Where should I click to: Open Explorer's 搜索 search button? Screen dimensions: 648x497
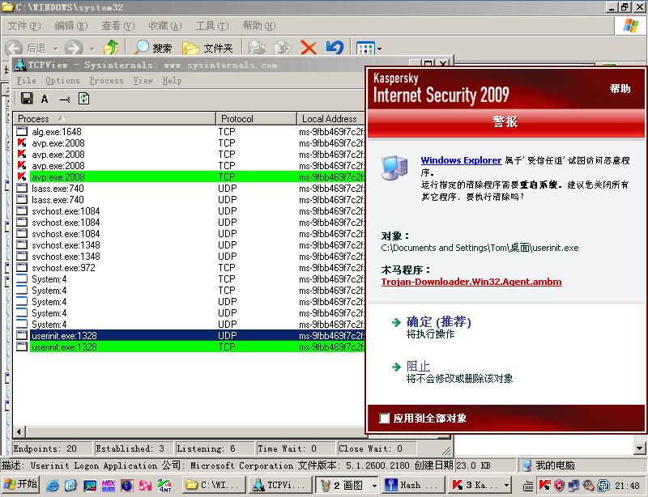[152, 48]
